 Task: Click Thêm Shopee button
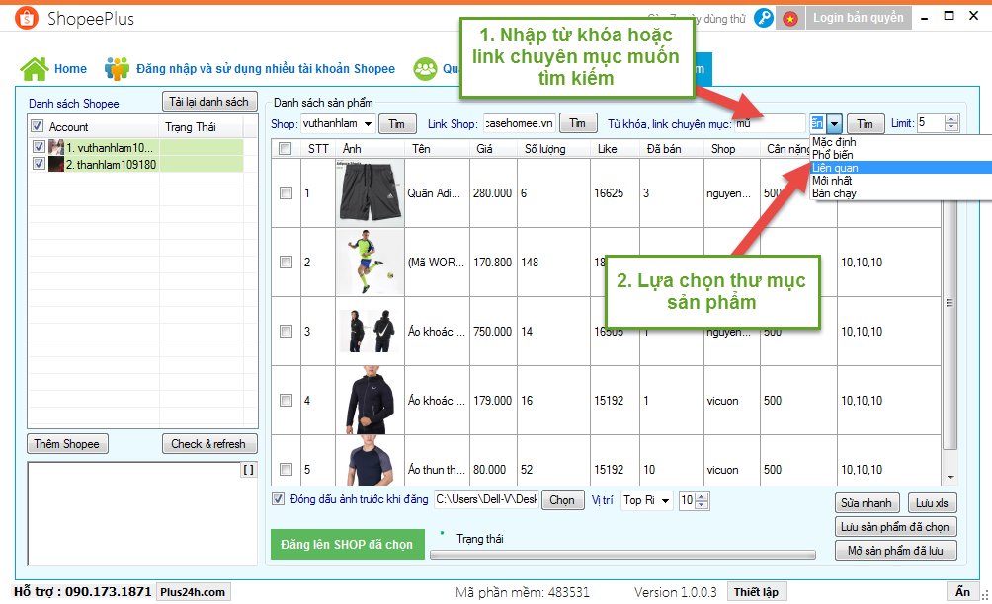click(67, 444)
